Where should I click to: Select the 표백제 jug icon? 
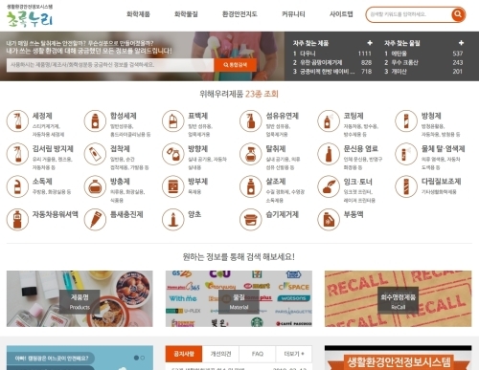click(x=173, y=120)
